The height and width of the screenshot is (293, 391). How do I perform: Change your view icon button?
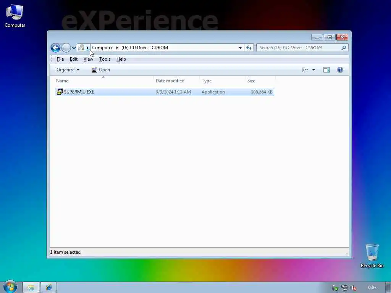[x=305, y=70]
